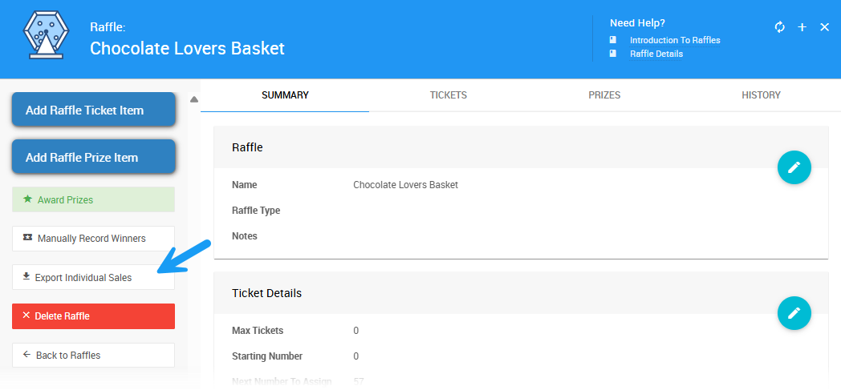
Task: Click the plus icon in header
Action: click(x=802, y=27)
